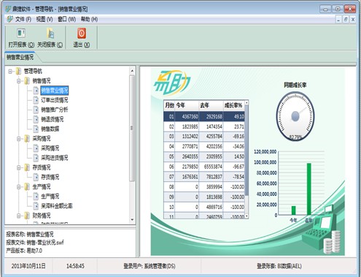Click the data table vertical scrollbar thumb
Image resolution: width=361 pixels, height=277 pixels.
(x=247, y=151)
